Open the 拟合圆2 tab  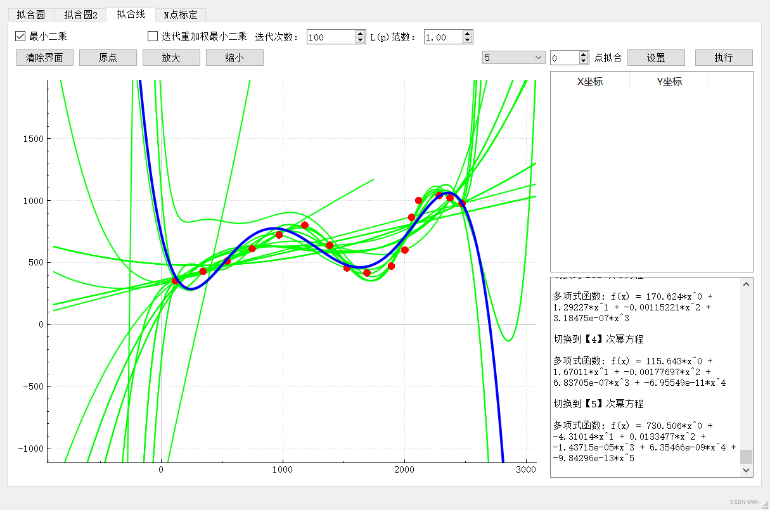click(80, 15)
